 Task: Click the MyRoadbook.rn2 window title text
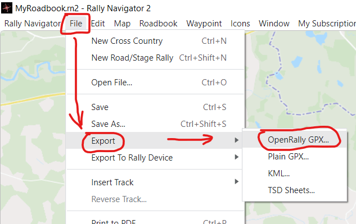click(83, 8)
